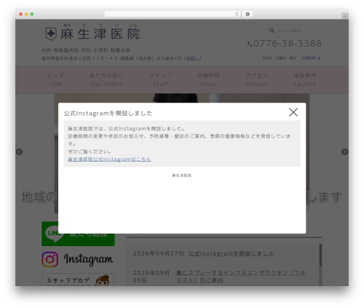364x308 pixels.
Task: Click the phone icon beside 0776-38-3388
Action: coord(250,44)
